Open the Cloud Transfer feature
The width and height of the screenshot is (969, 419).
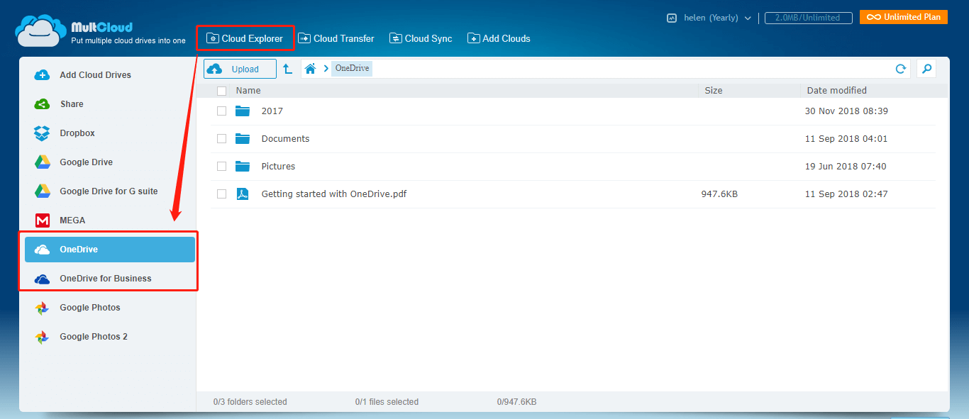(x=336, y=38)
